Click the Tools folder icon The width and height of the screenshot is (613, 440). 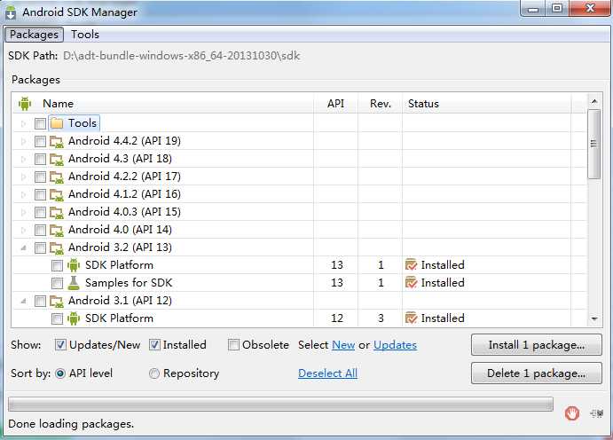tap(57, 123)
